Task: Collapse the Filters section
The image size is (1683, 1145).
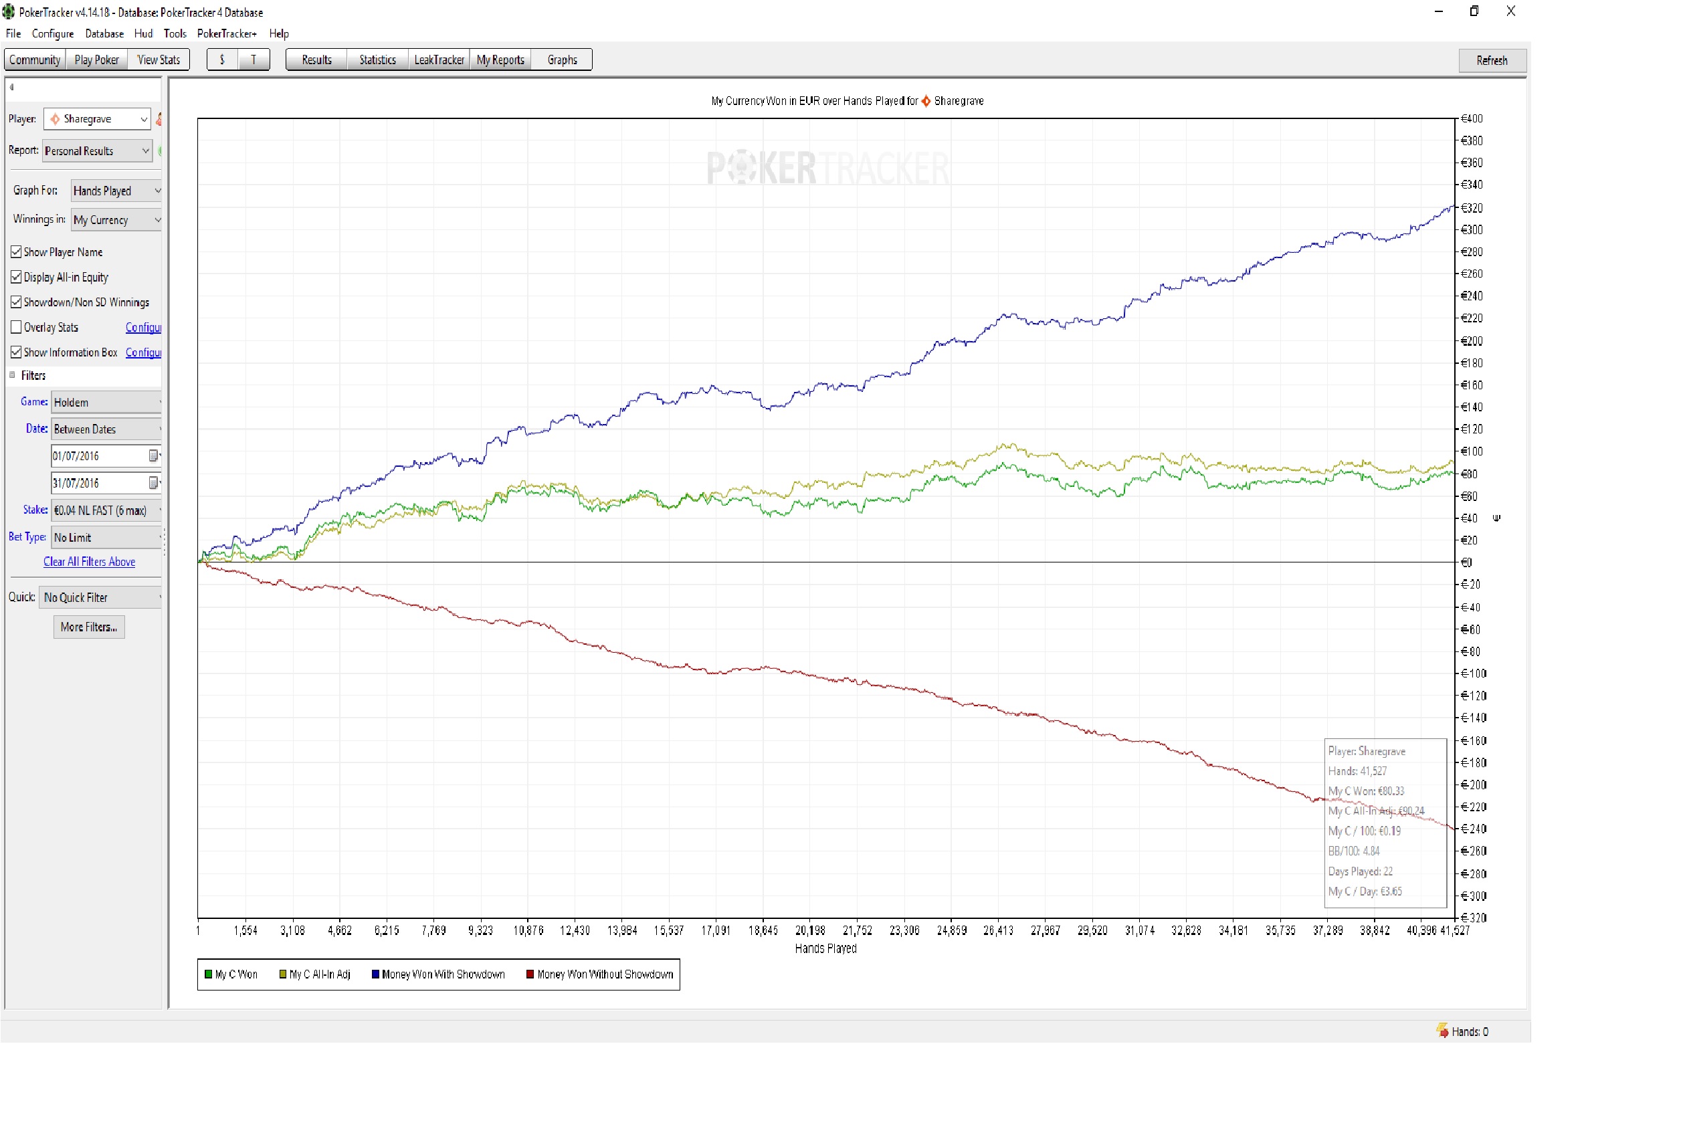Action: pos(12,375)
